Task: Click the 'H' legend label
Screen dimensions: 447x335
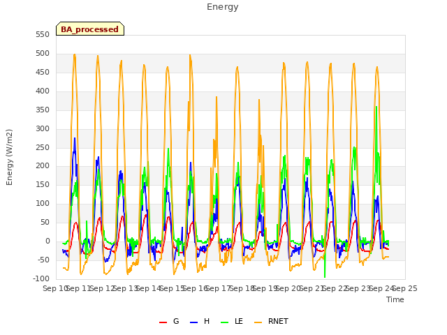Action: coord(207,321)
